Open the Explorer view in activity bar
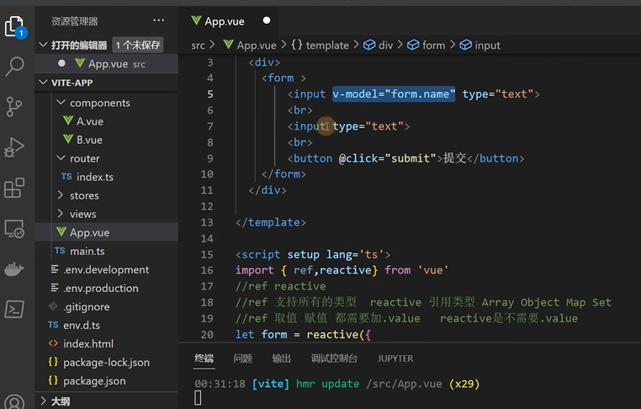This screenshot has width=641, height=409. point(15,28)
